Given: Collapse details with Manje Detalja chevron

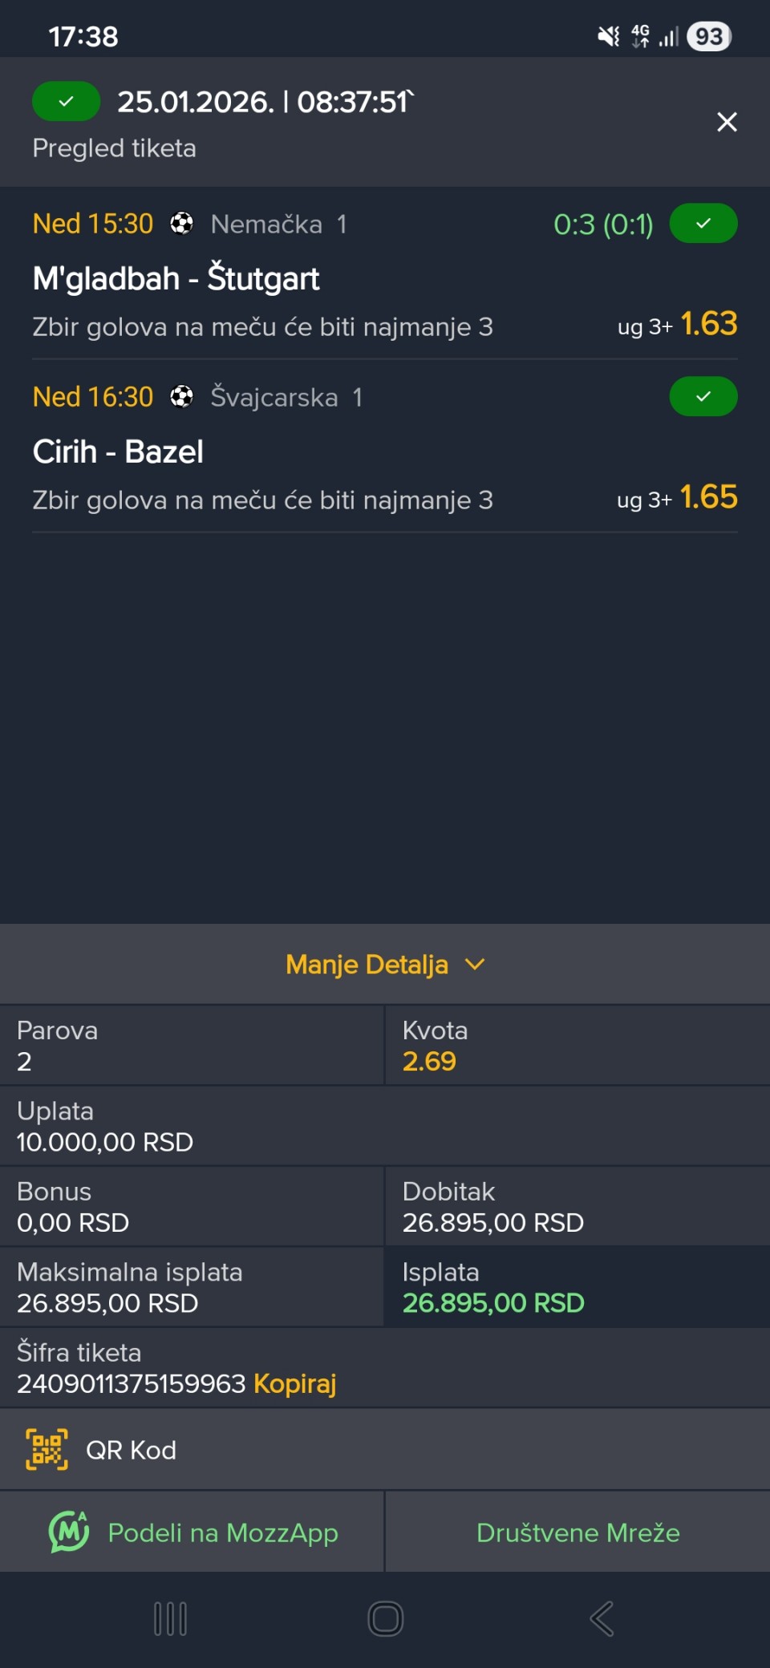Looking at the screenshot, I should click(475, 964).
